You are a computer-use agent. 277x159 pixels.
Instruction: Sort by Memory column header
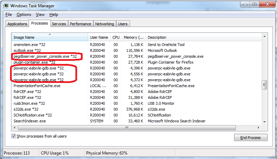click(133, 37)
